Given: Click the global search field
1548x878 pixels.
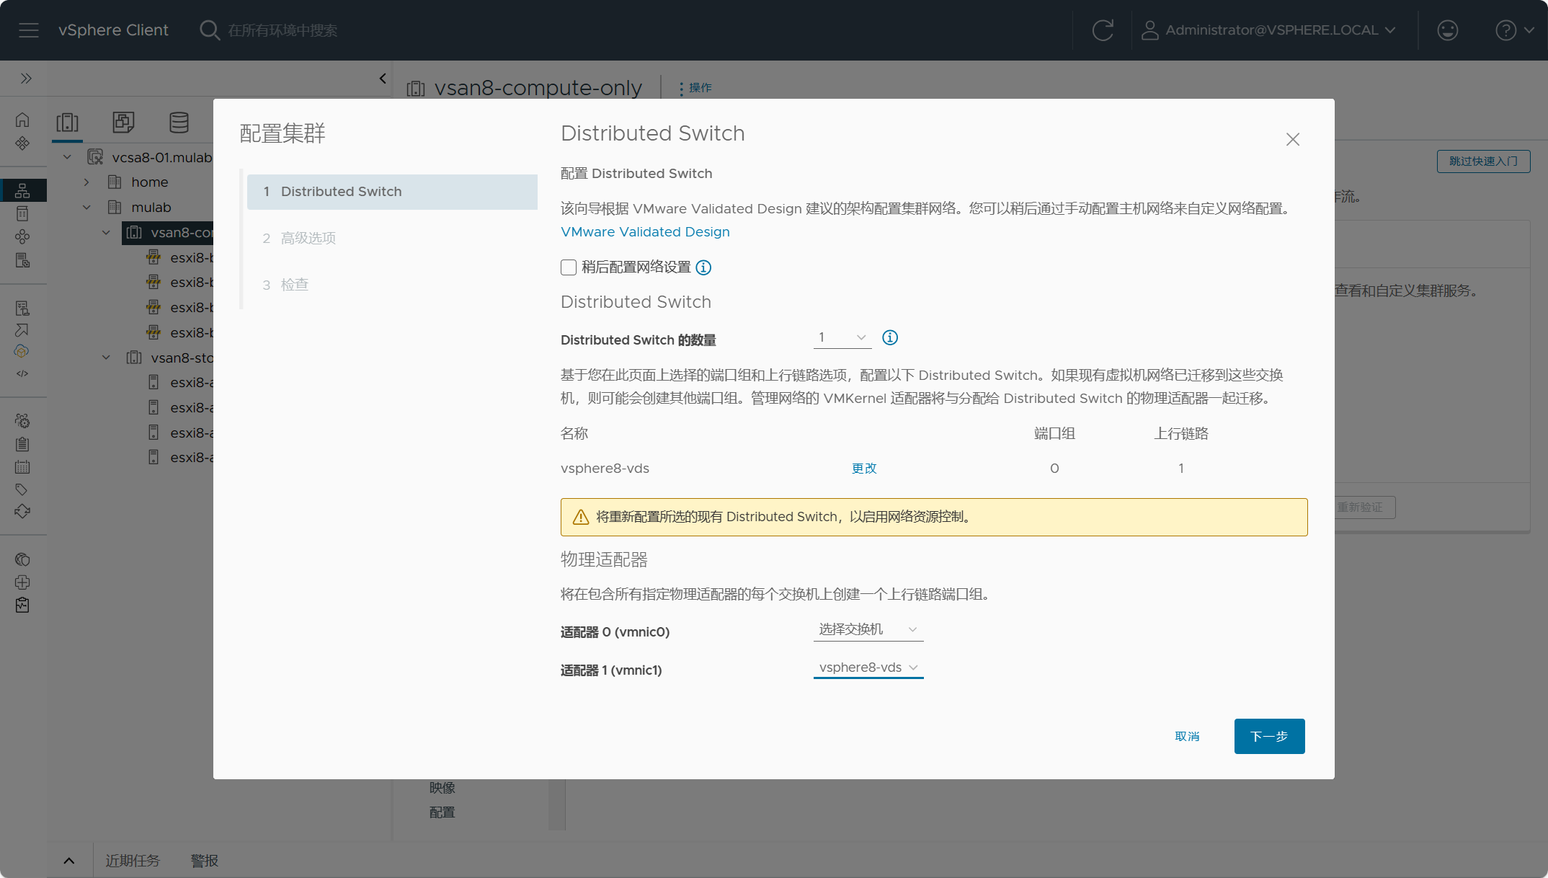Looking at the screenshot, I should pos(283,30).
